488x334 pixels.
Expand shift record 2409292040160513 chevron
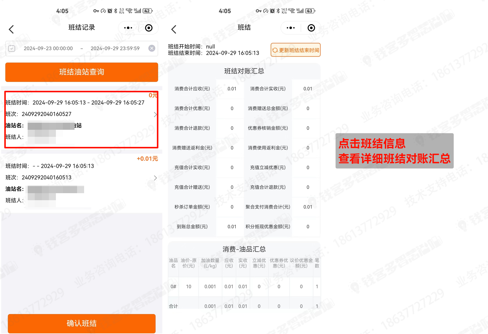(155, 178)
